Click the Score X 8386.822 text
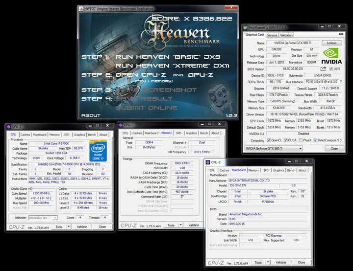 pos(192,19)
